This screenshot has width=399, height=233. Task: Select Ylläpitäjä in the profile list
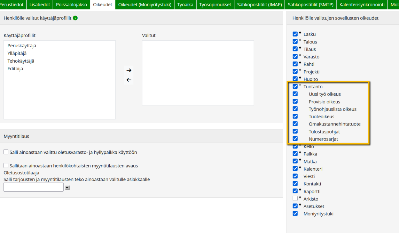coord(17,53)
